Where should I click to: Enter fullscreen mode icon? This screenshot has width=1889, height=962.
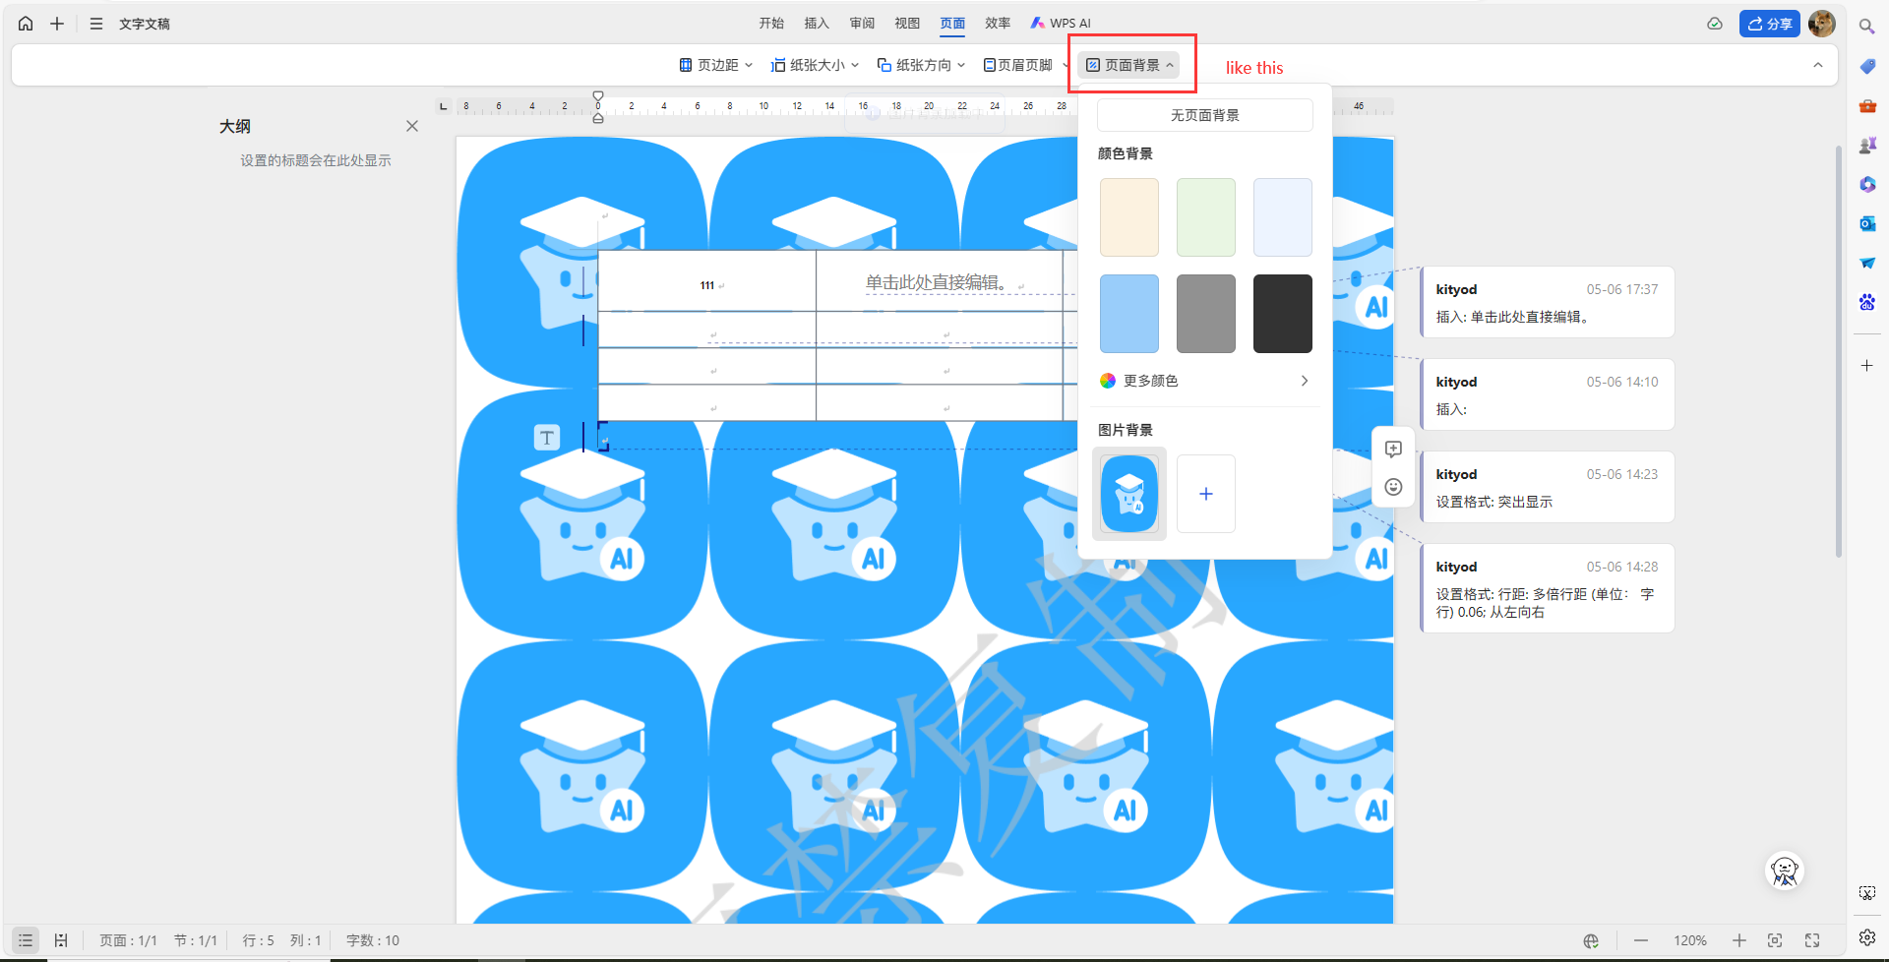click(1812, 940)
